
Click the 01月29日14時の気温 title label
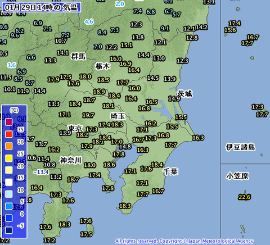(41, 7)
